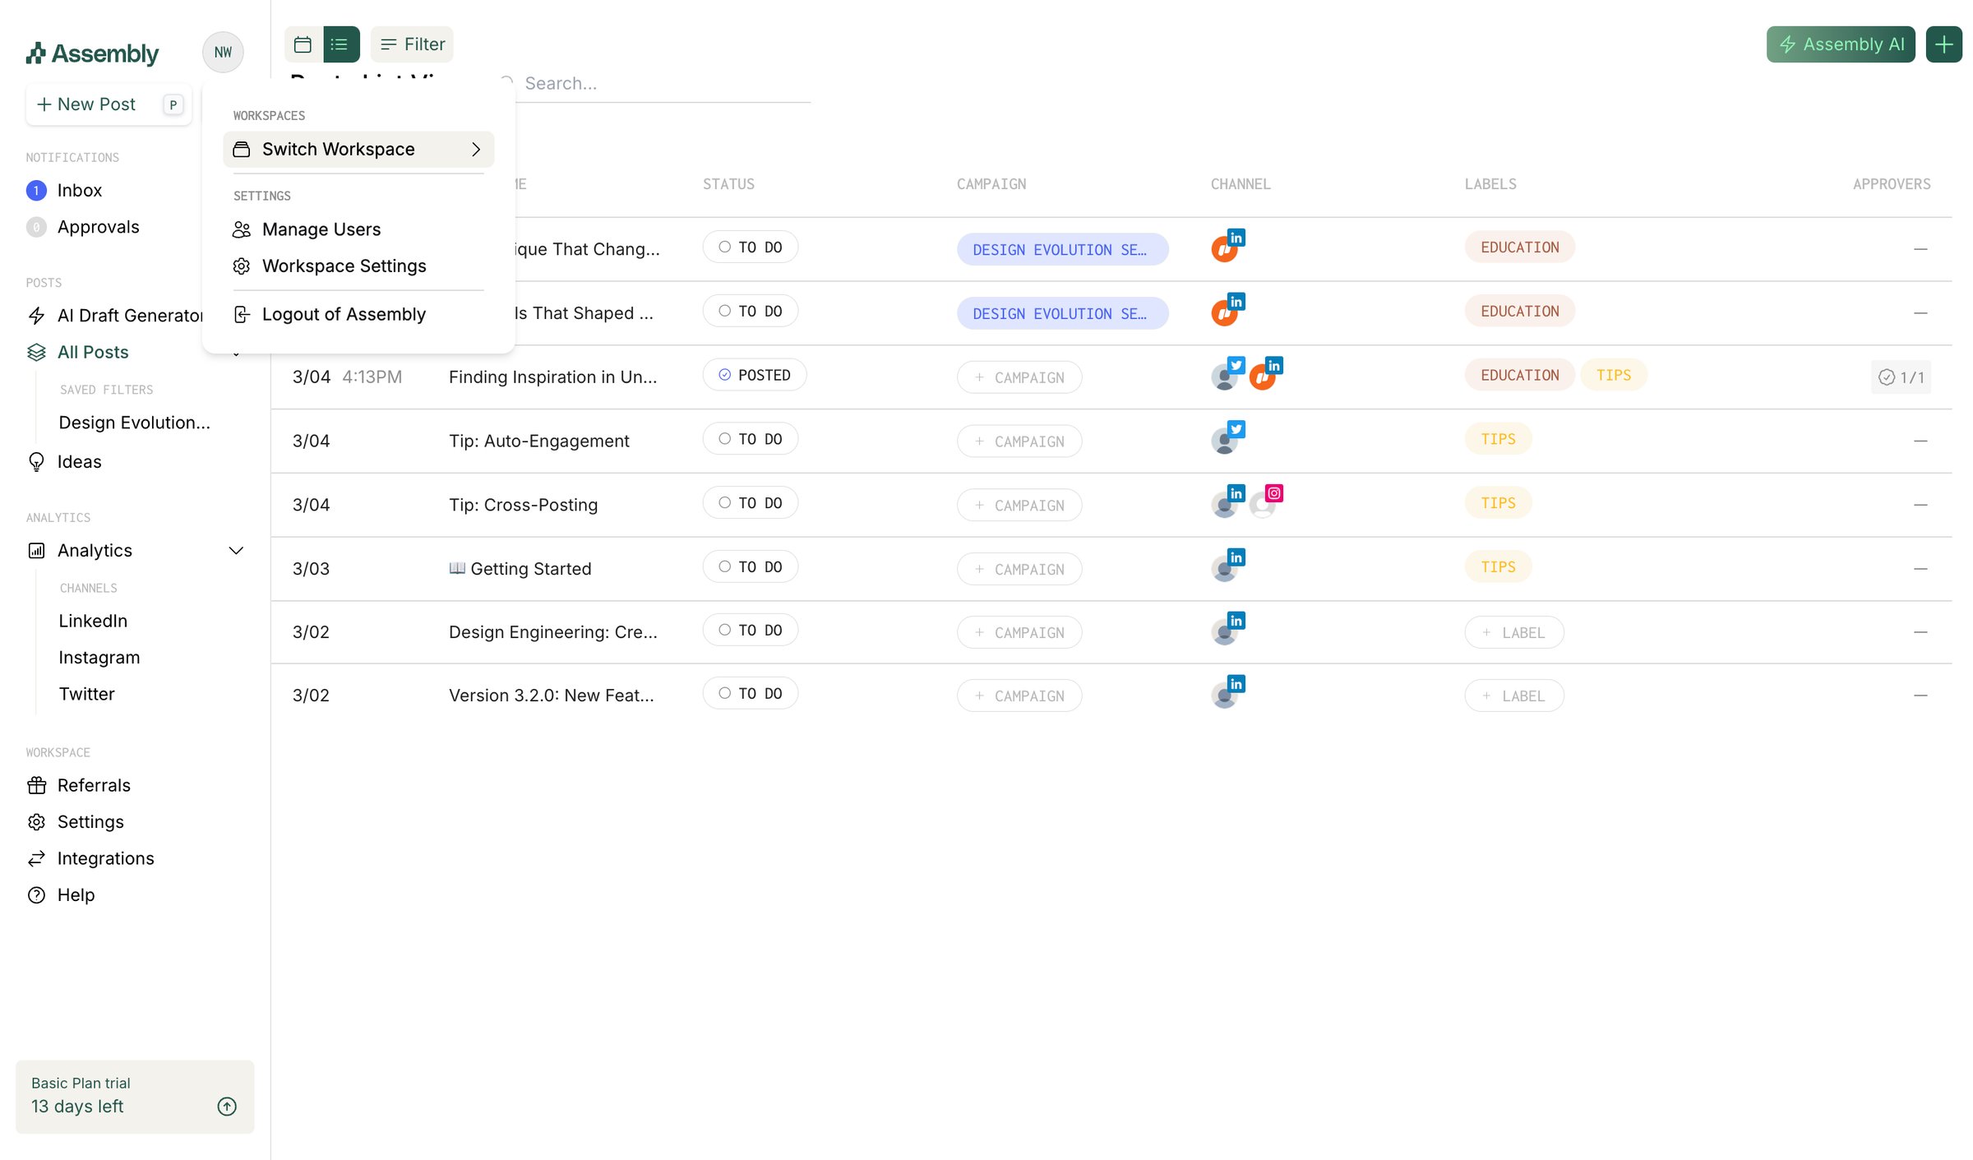This screenshot has width=1973, height=1160.
Task: Select Manage Users menu entry
Action: 358,229
